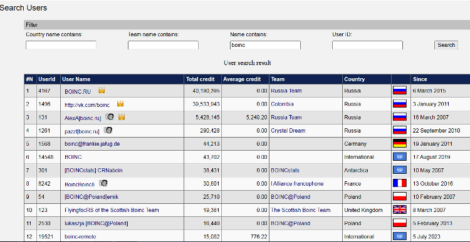This screenshot has height=242, width=470.
Task: Open the boinc-remote user link
Action: pyautogui.click(x=80, y=236)
